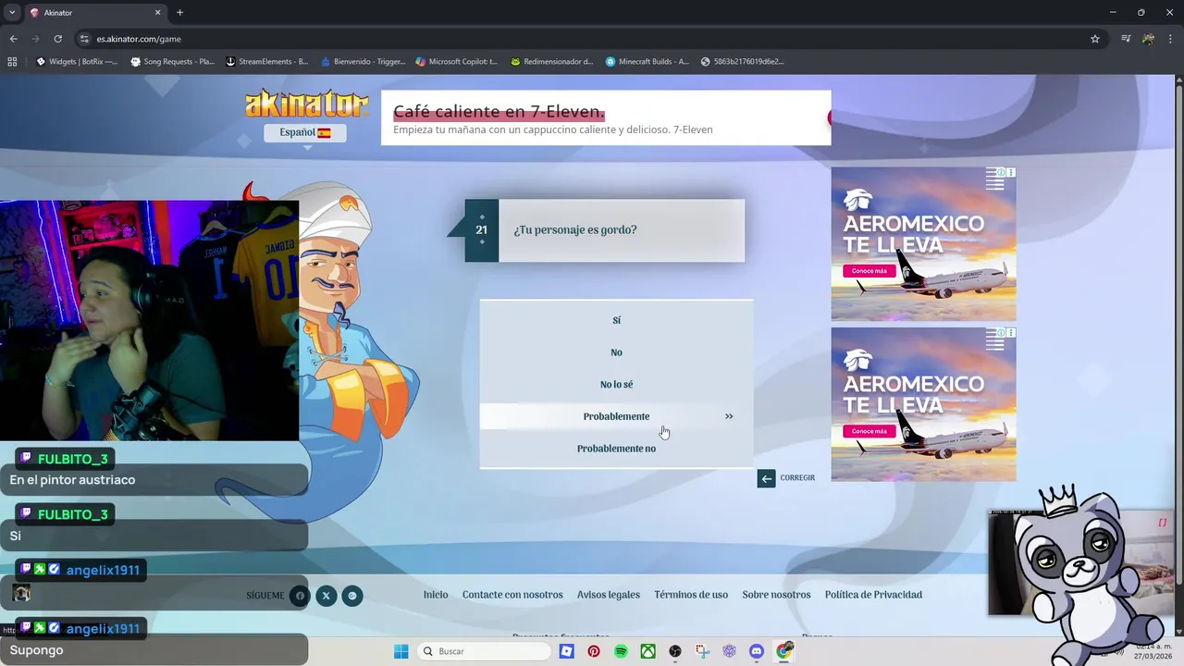This screenshot has width=1184, height=666.
Task: Open the Chrome profile avatar
Action: click(1148, 39)
